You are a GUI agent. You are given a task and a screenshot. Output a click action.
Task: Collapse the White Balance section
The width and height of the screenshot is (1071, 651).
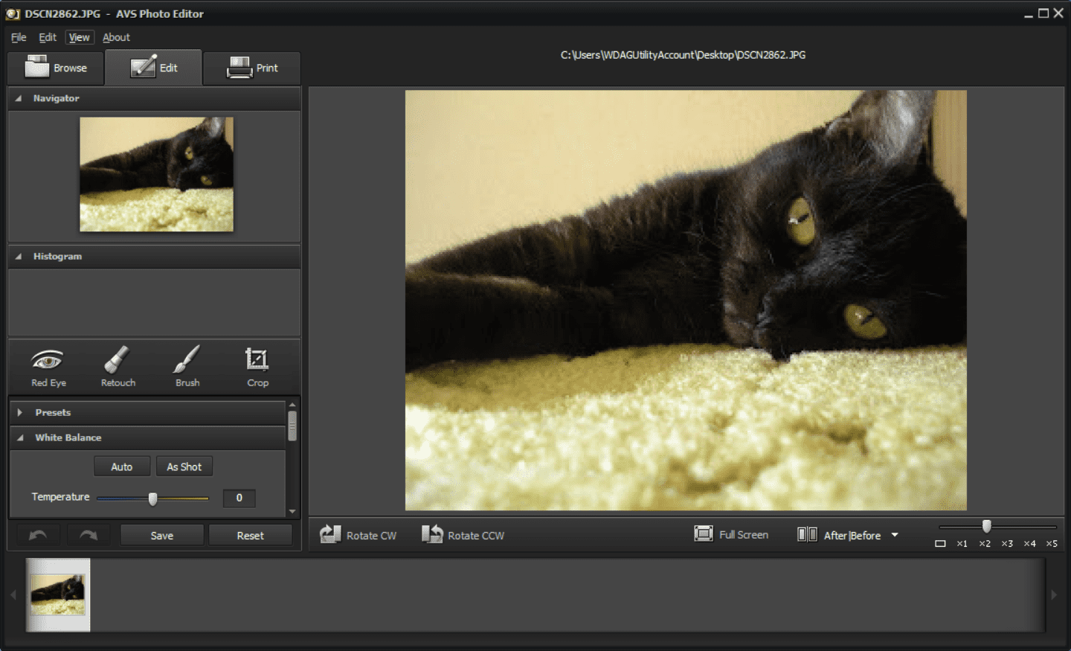(20, 437)
